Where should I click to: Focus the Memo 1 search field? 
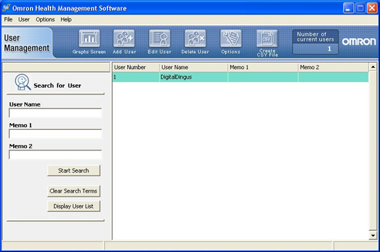[x=55, y=134]
